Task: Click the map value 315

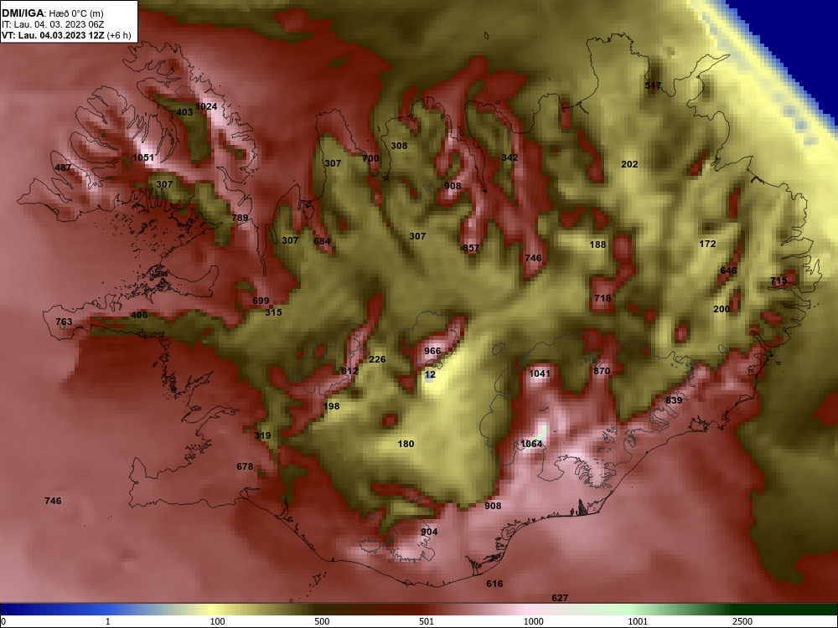Action: pos(274,312)
